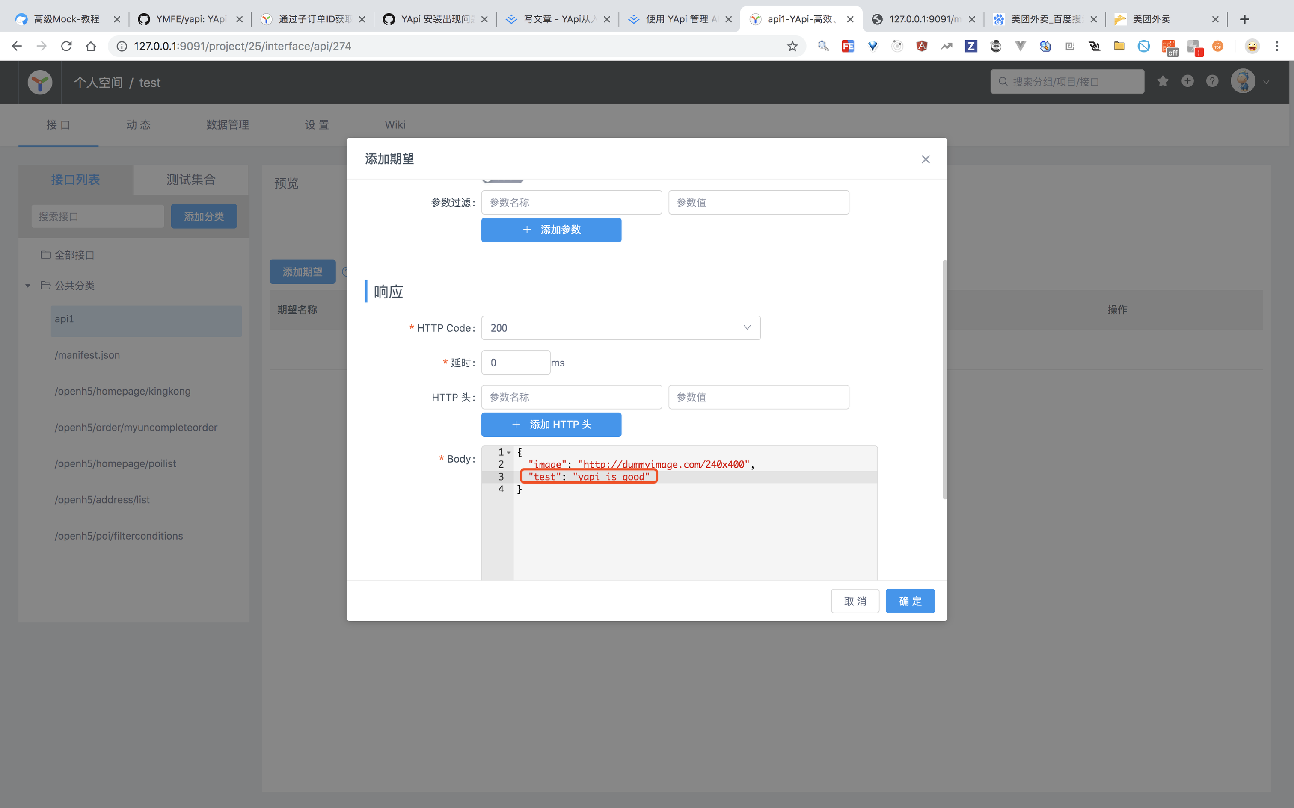This screenshot has height=808, width=1294.
Task: Open the HTTP Code dropdown
Action: [621, 327]
